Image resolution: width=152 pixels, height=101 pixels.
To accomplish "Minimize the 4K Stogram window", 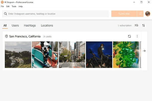I will (134, 2).
